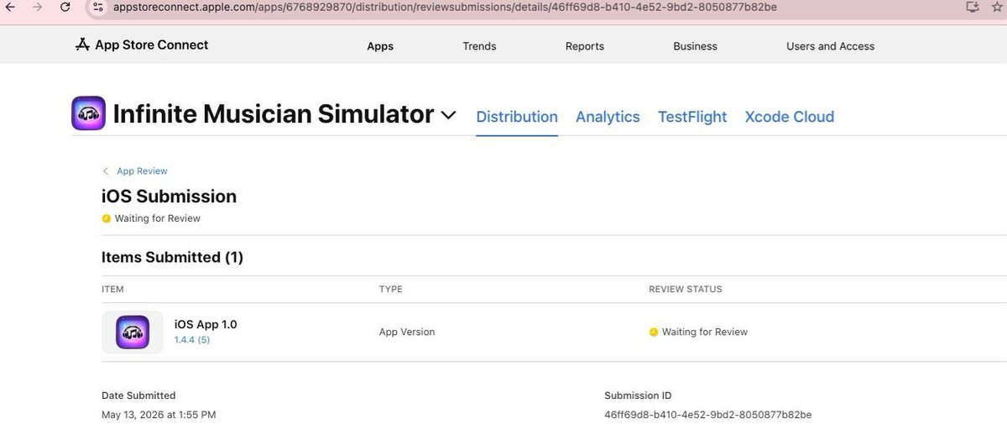Switch to the TestFlight tab
The image size is (1007, 435).
point(692,117)
